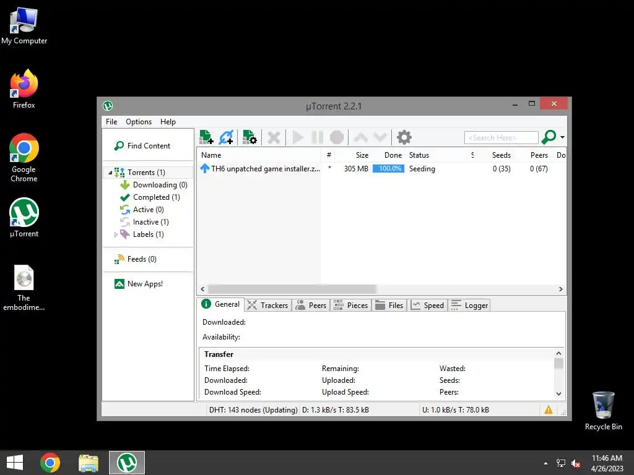
Task: Collapse the Torrents tree node
Action: 110,173
